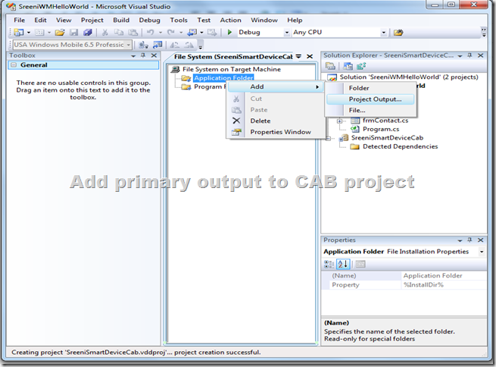Click Solution Explorer Registry Editor icon
Viewport: 496px width, 367px height.
pyautogui.click(x=361, y=66)
